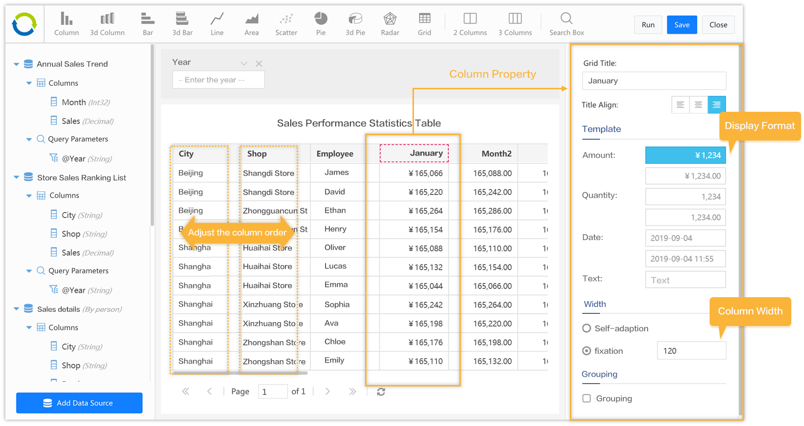Screen dimensions: 804x426
Task: Insert a Grid component
Action: pos(425,24)
